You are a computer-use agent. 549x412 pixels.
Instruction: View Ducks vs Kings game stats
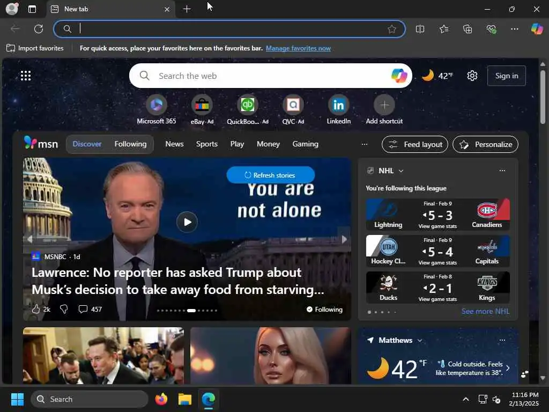[437, 299]
